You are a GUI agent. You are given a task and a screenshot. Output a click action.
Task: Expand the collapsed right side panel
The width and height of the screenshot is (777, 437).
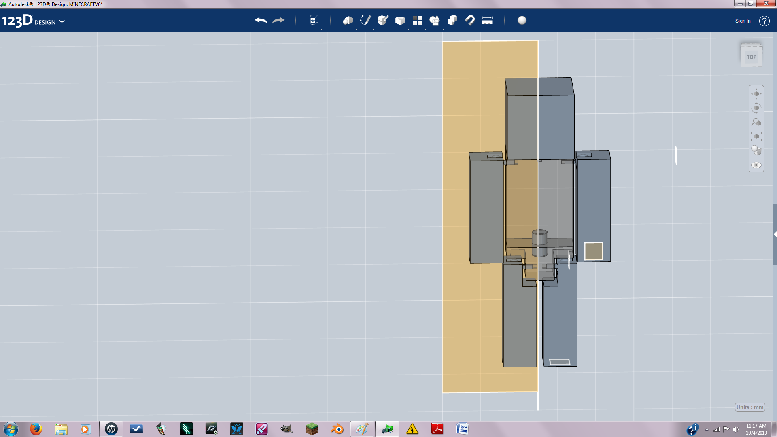[x=775, y=234]
